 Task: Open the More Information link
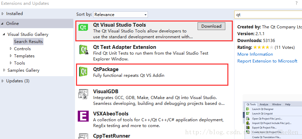(255, 54)
